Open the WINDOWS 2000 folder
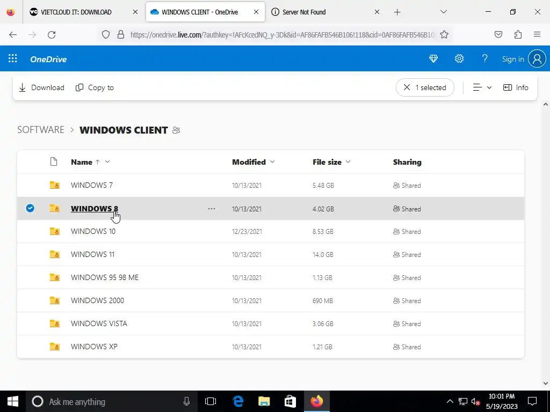Image resolution: width=550 pixels, height=412 pixels. pos(97,300)
